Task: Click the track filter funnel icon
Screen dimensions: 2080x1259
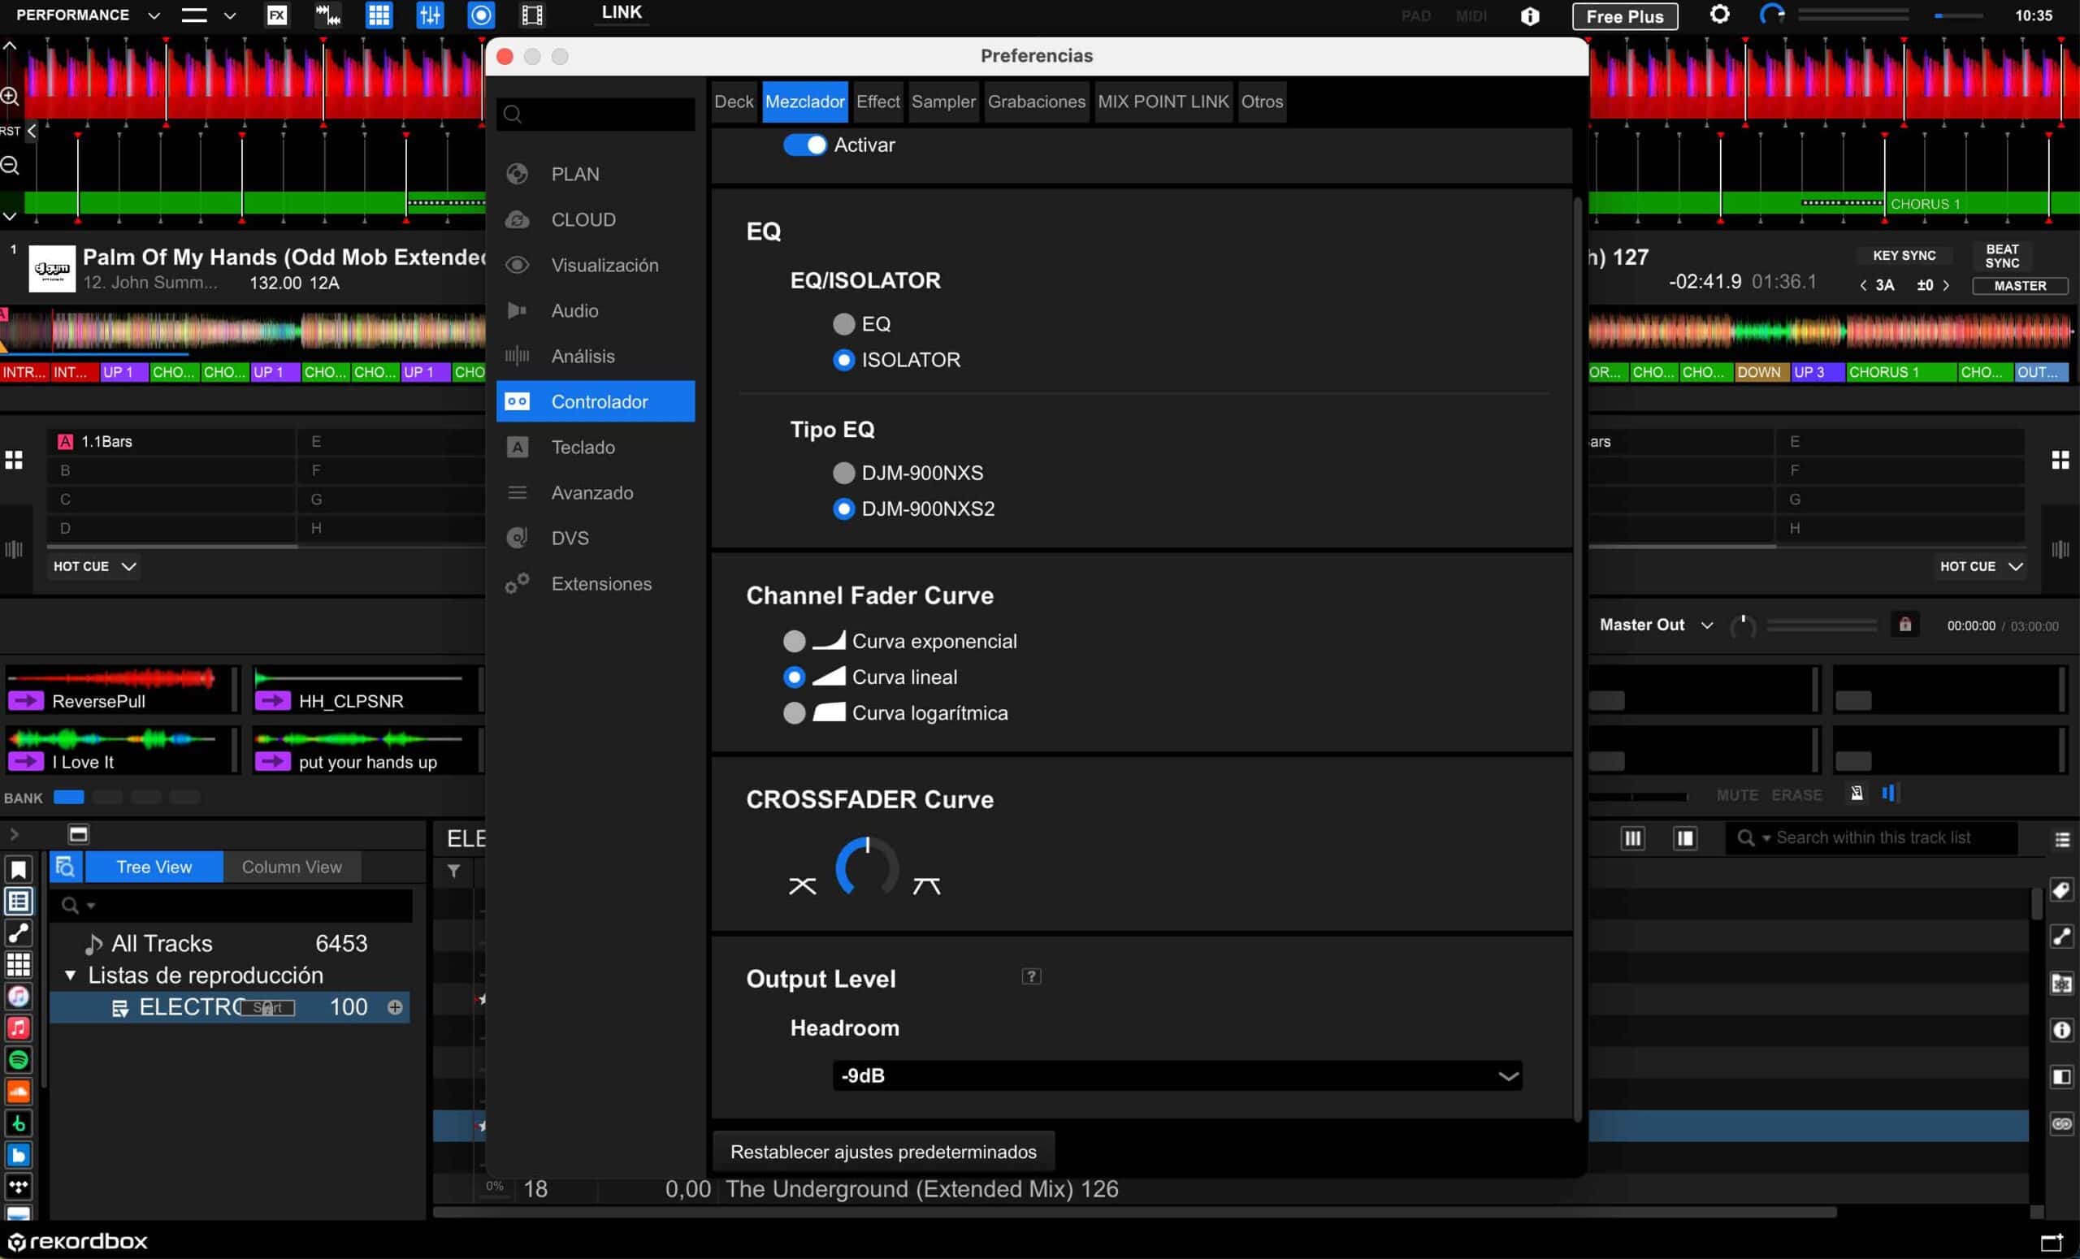Action: pyautogui.click(x=453, y=870)
